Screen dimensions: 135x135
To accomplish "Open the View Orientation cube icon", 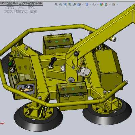I will pyautogui.click(x=79, y=4).
